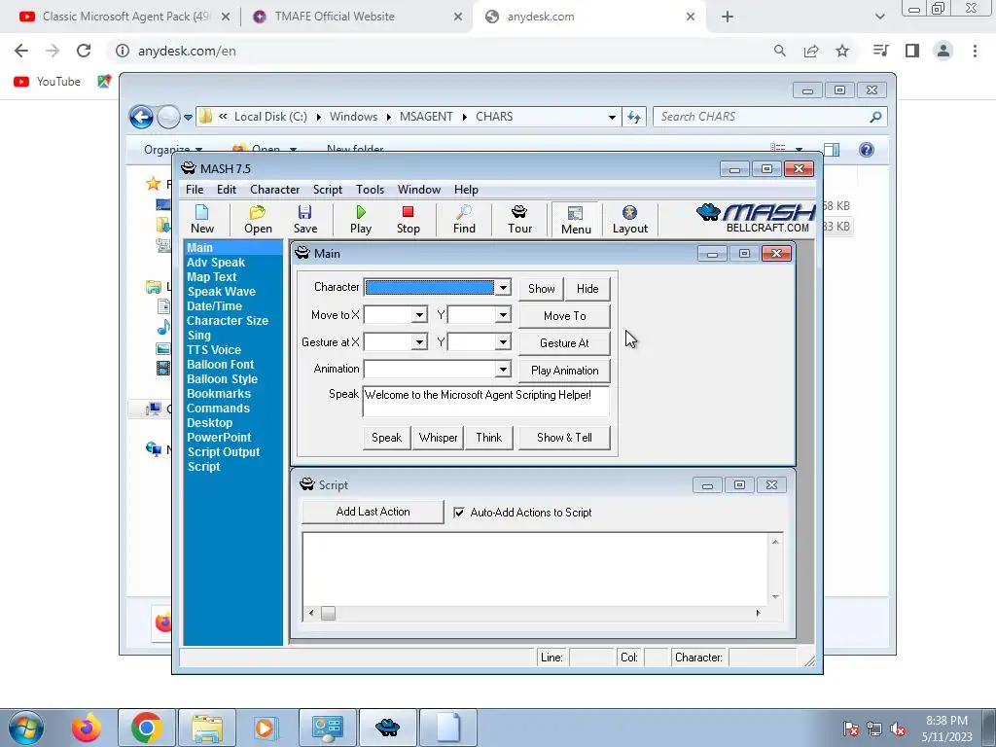
Task: Open the Explorer recent pages dropdown arrow
Action: [188, 117]
